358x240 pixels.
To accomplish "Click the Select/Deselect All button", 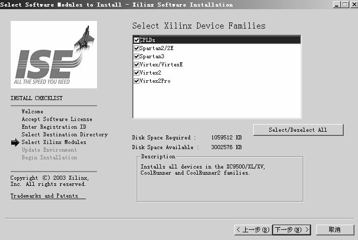I will [x=298, y=130].
